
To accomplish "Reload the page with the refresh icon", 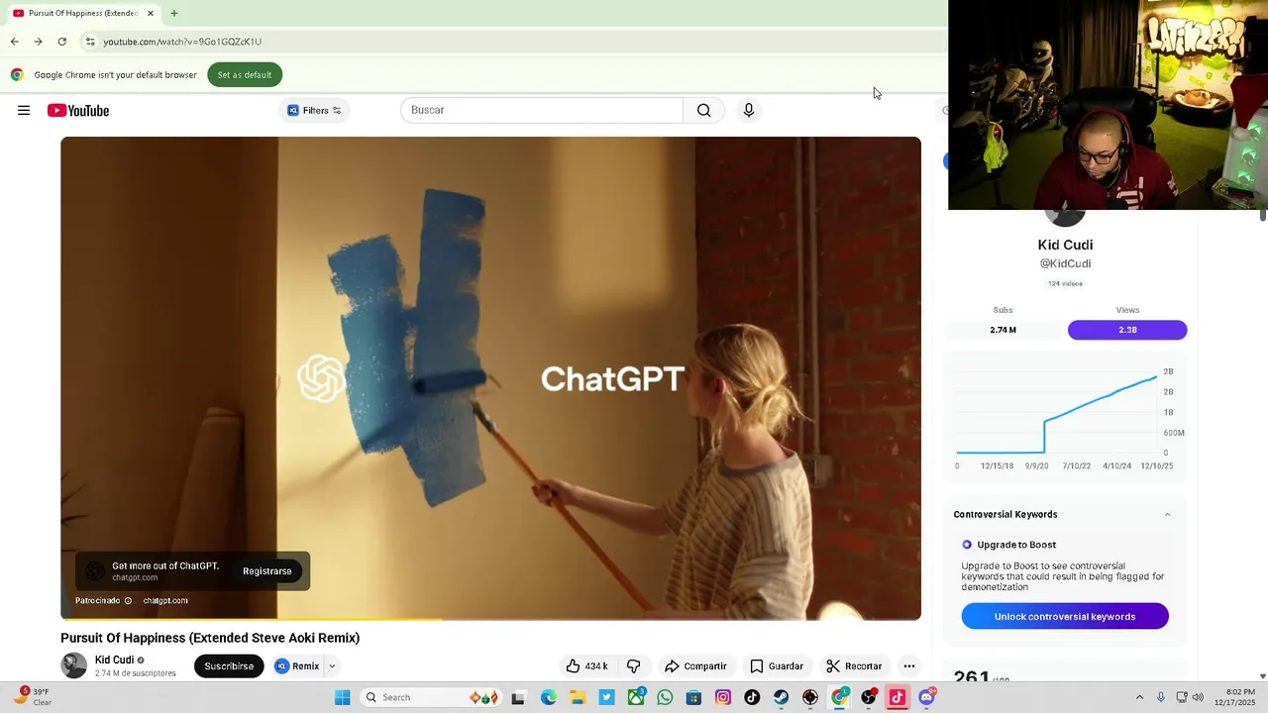I will pos(61,42).
